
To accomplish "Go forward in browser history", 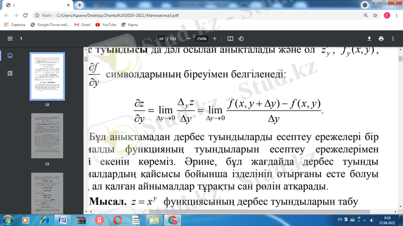I will (x=16, y=16).
